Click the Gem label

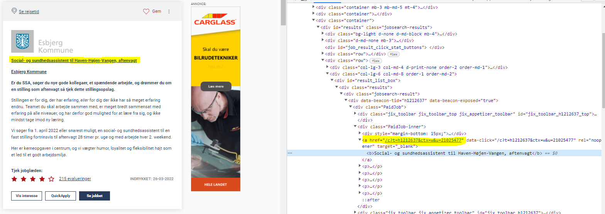coord(157,12)
